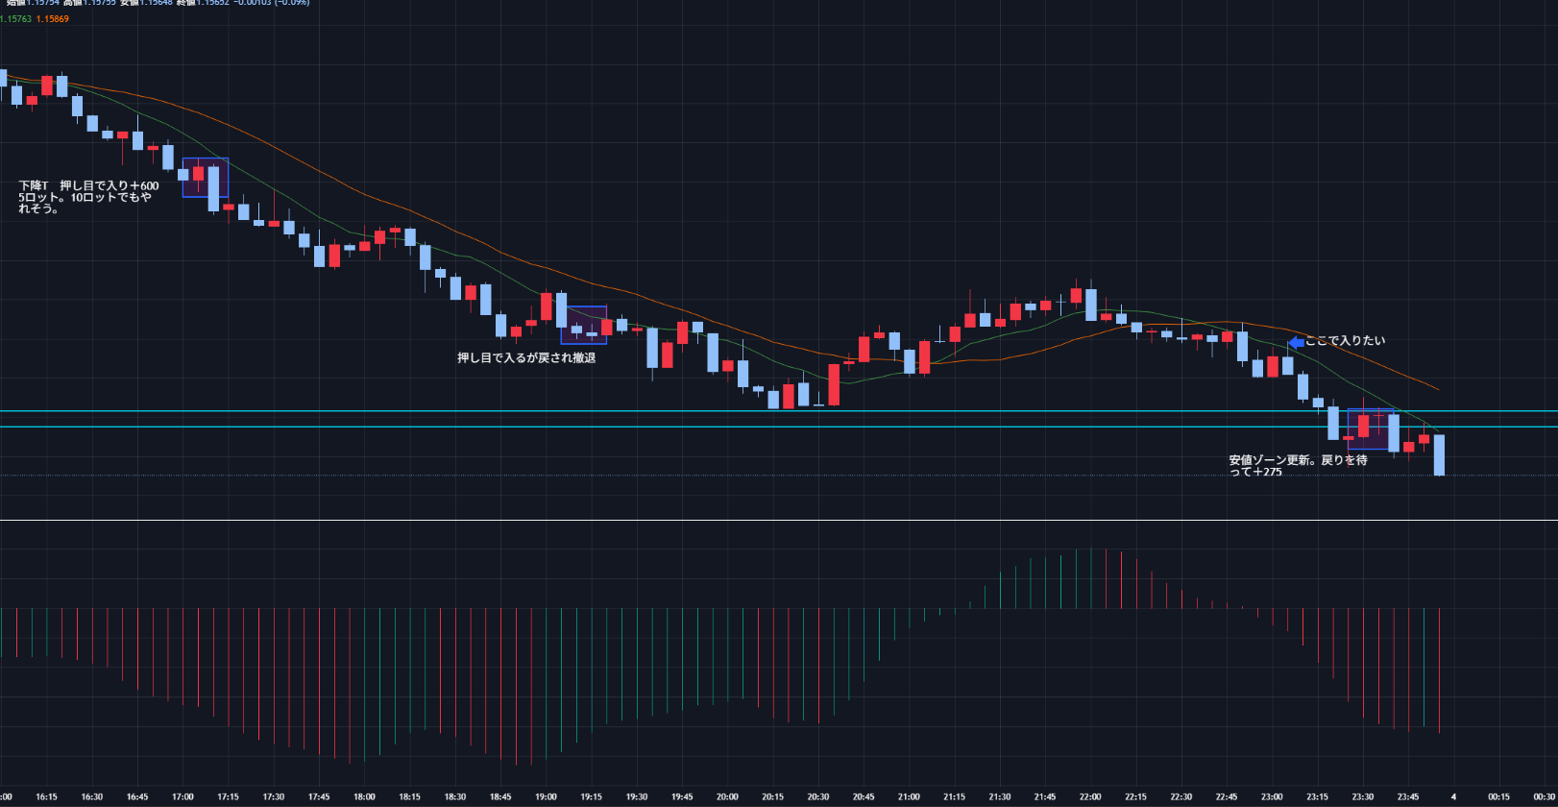This screenshot has width=1558, height=807.
Task: Select the '押し目で入るが戻され撤退' text note
Action: 526,358
